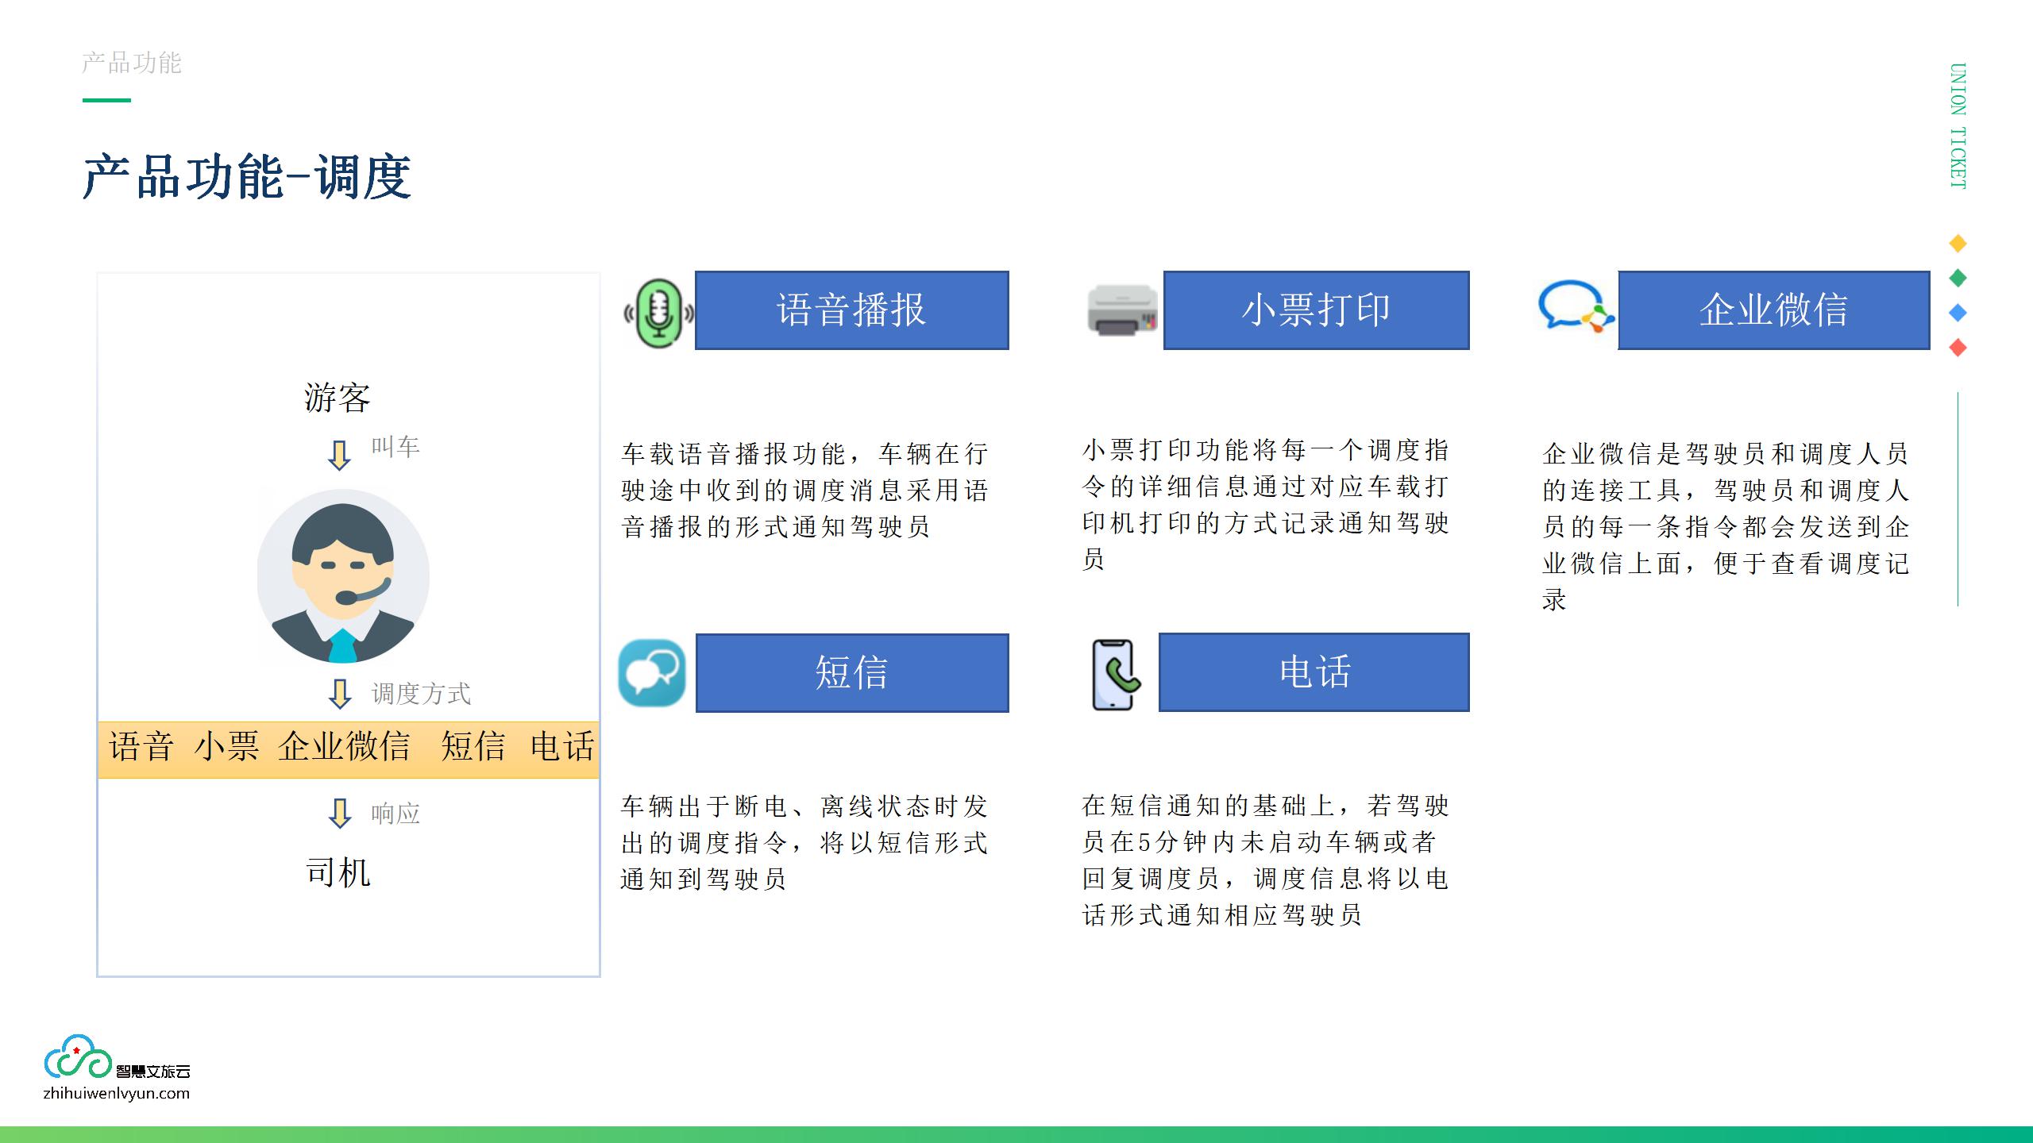Click the small 产品功能 header label

pyautogui.click(x=132, y=63)
